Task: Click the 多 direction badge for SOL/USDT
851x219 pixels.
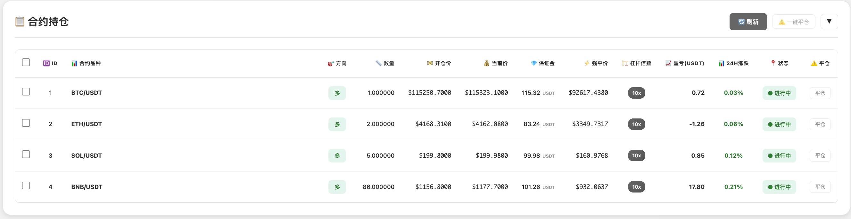Action: pos(337,155)
